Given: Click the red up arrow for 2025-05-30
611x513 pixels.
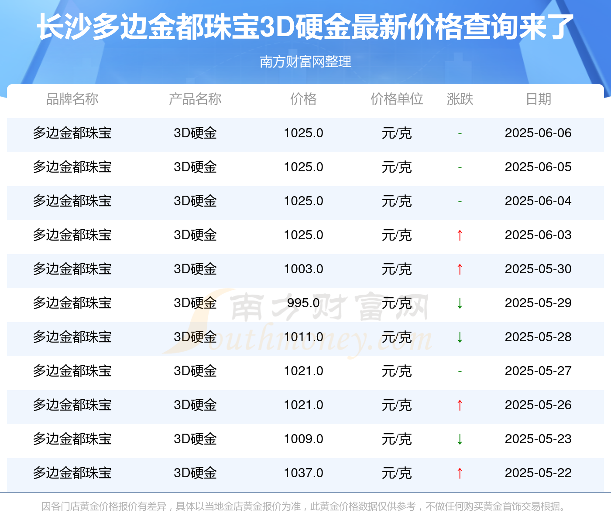Looking at the screenshot, I should click(460, 269).
